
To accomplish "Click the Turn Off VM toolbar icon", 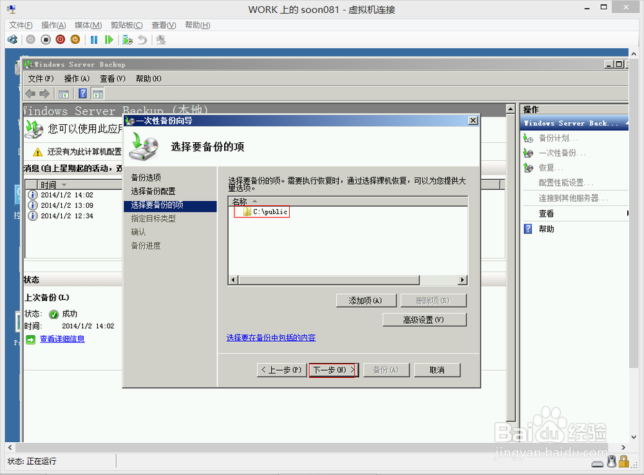I will (x=46, y=39).
